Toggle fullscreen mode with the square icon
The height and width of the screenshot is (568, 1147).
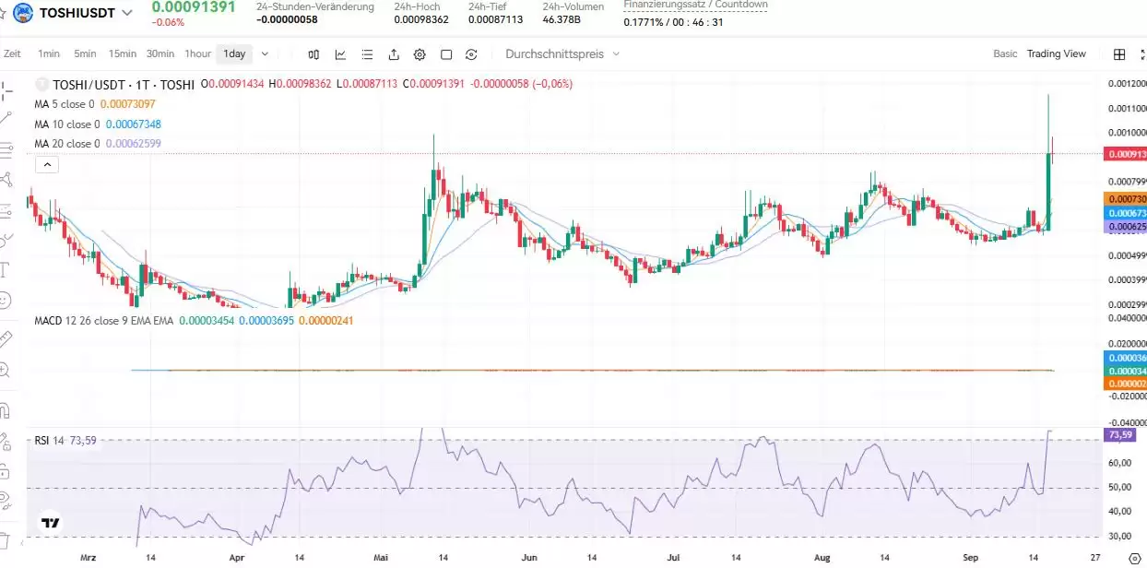pos(446,54)
